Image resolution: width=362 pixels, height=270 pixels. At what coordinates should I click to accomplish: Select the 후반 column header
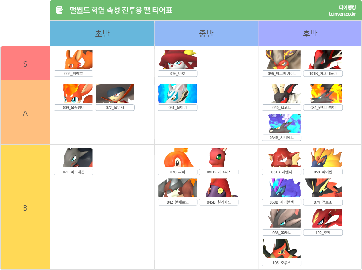[x=310, y=33]
